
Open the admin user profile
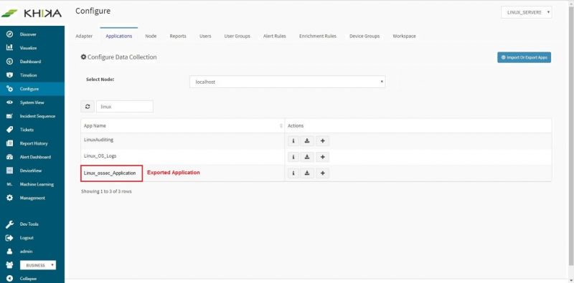26,251
